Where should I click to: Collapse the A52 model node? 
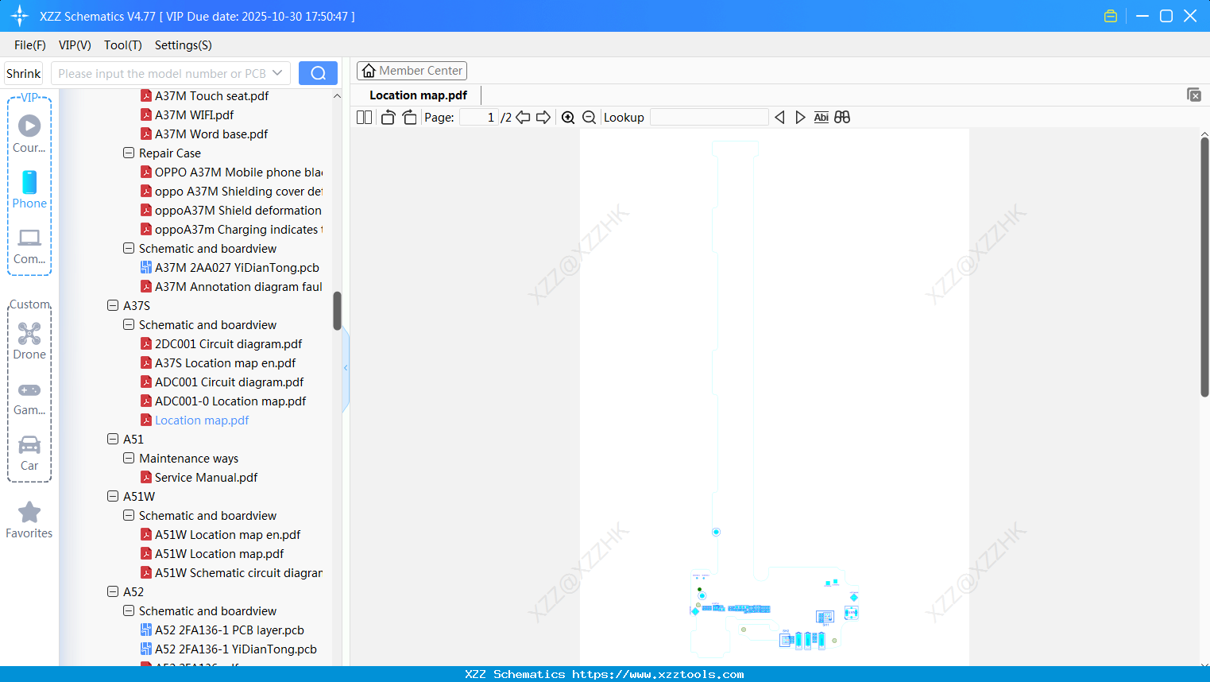(x=113, y=591)
